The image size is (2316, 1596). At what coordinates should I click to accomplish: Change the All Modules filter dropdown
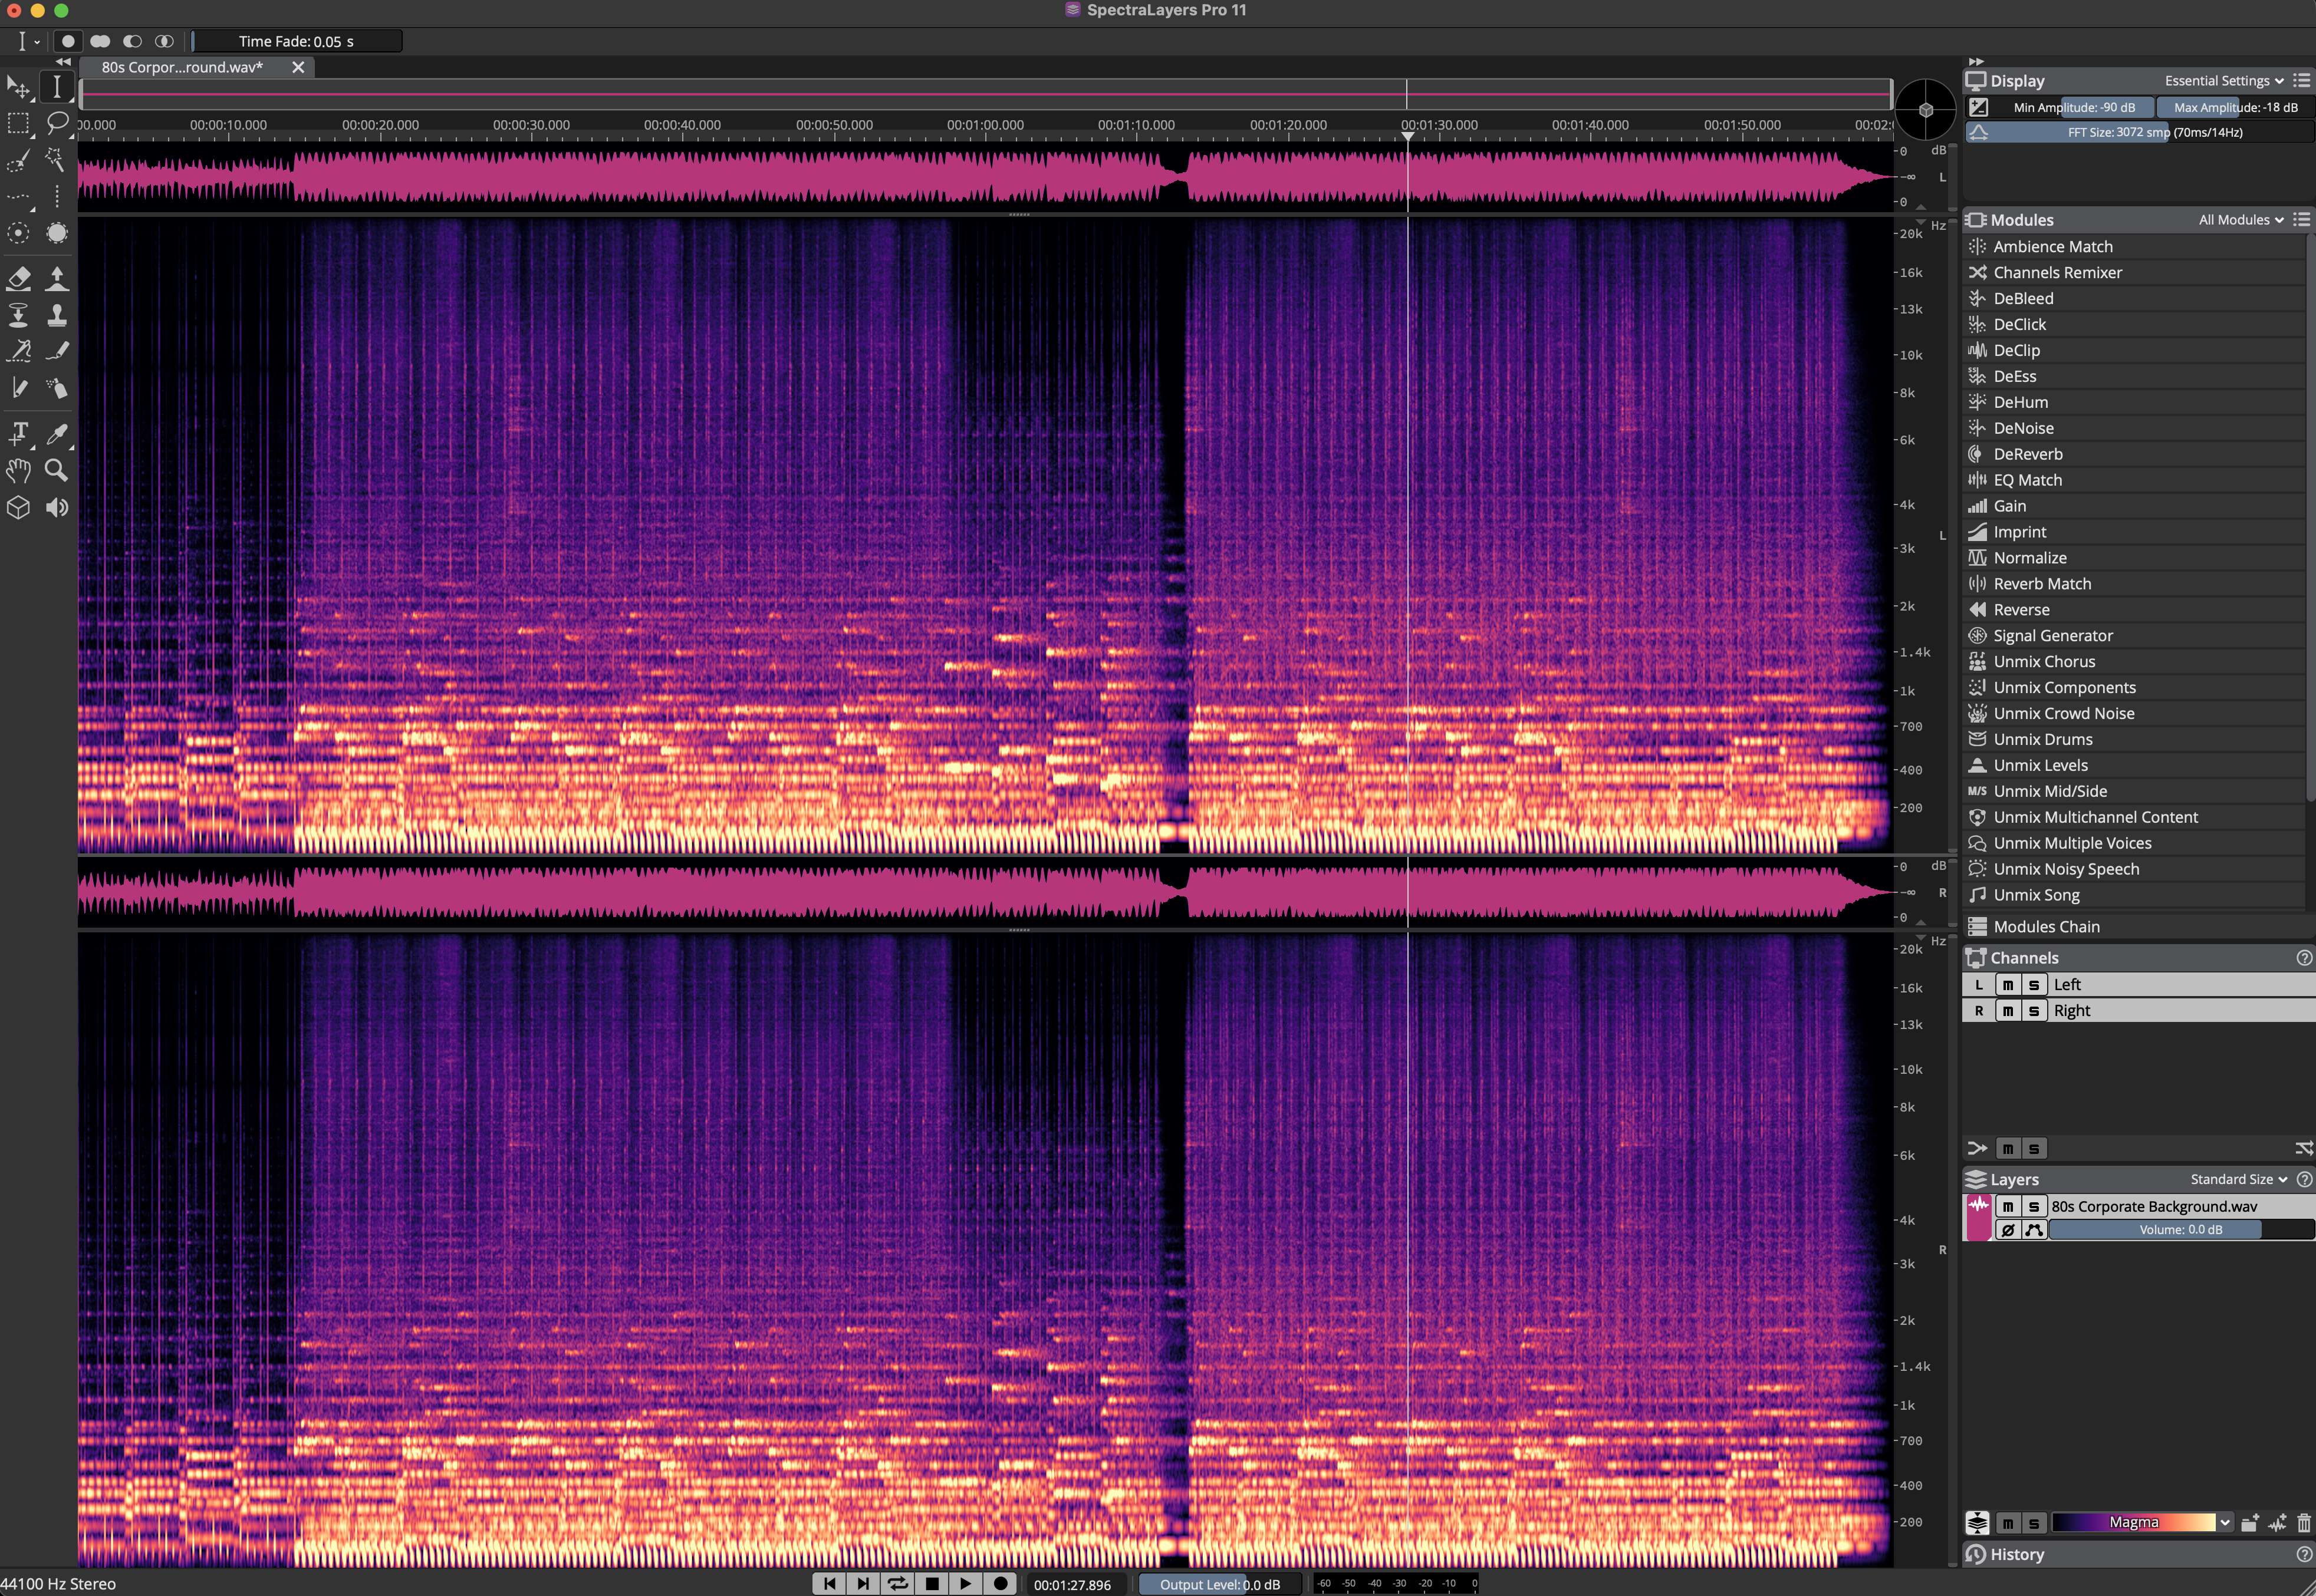coord(2240,219)
